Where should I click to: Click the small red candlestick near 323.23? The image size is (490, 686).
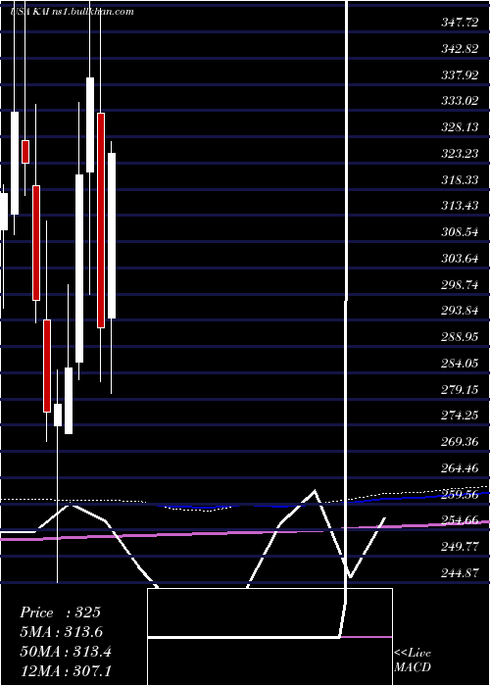pyautogui.click(x=25, y=152)
